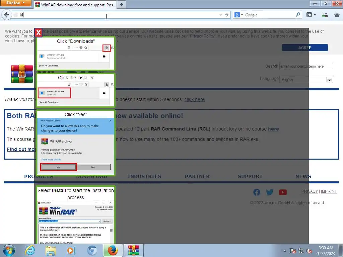Click the muted volume tray icon
The height and width of the screenshot is (257, 343).
(309, 251)
